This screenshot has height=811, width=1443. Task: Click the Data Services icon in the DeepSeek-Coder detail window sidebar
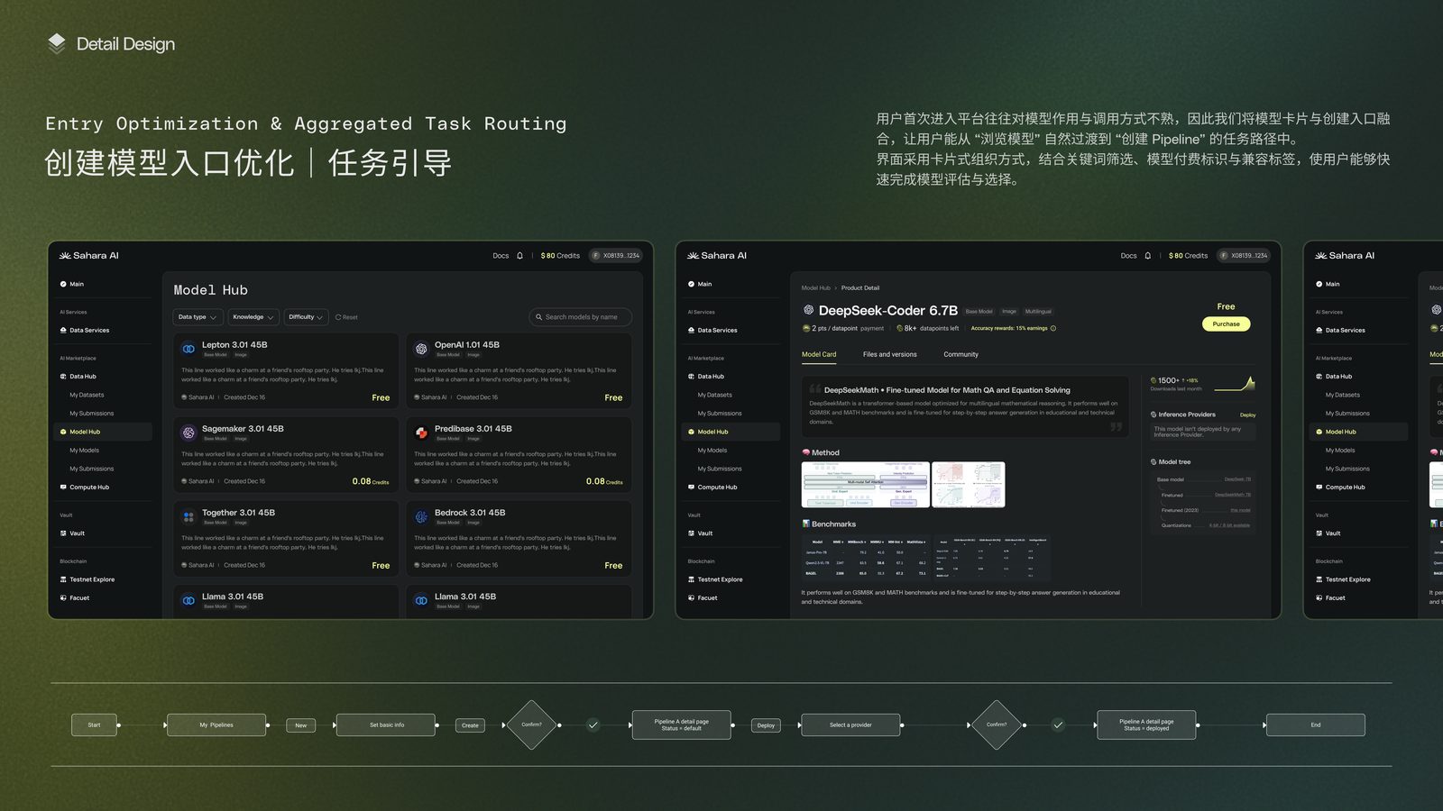click(691, 331)
